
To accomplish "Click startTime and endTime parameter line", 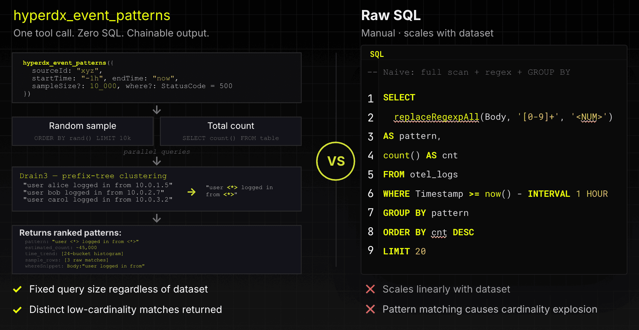I will [105, 78].
